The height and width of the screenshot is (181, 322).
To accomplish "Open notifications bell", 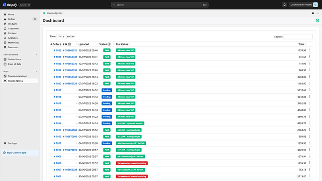I will point(285,5).
